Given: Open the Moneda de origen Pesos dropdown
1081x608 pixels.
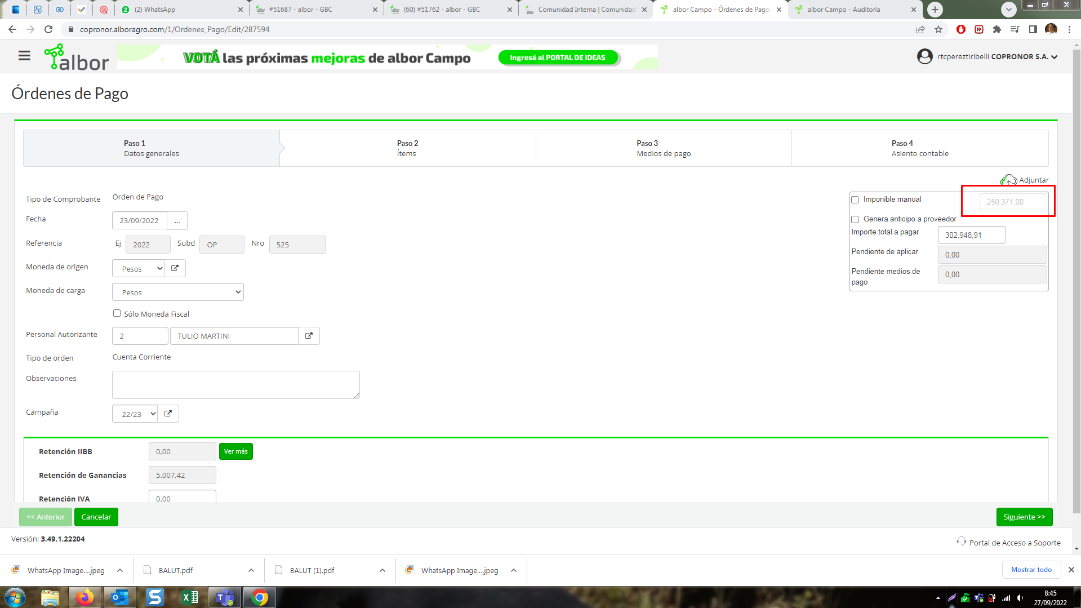Looking at the screenshot, I should coord(139,269).
